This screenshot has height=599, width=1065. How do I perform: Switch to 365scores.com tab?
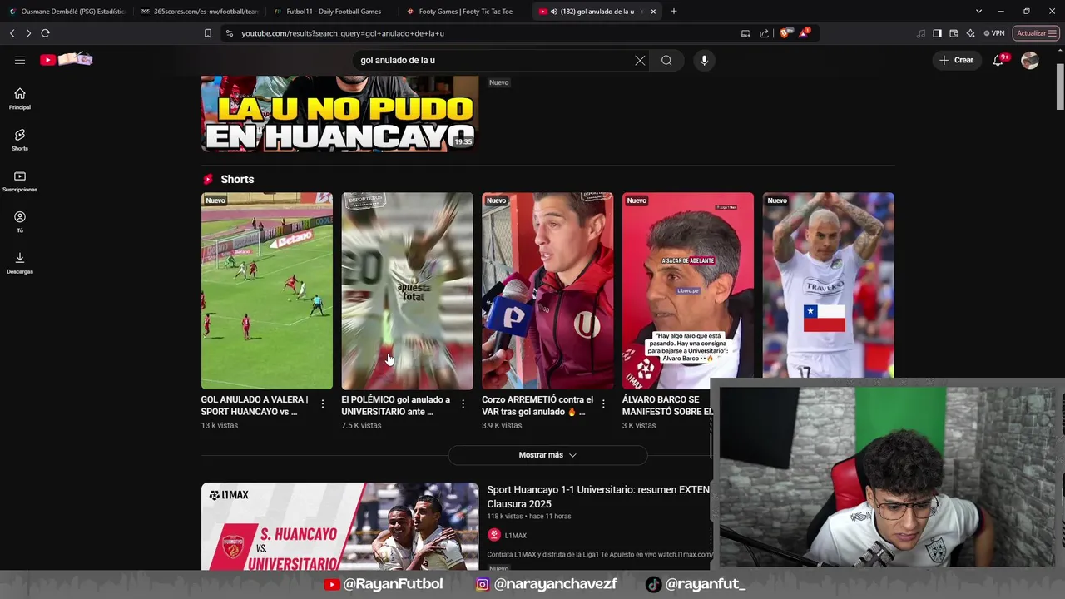tap(200, 12)
